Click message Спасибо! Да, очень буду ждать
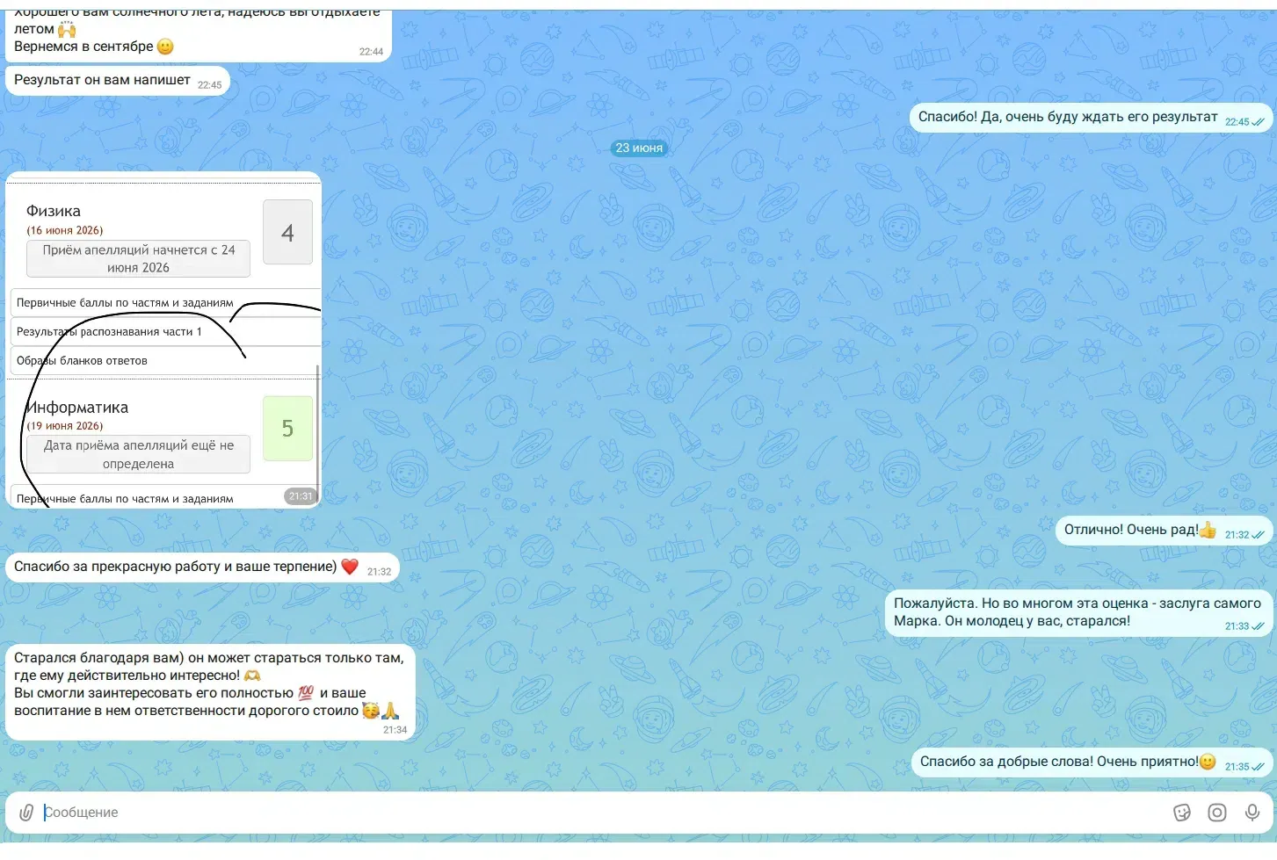This screenshot has width=1277, height=860. pyautogui.click(x=1091, y=118)
